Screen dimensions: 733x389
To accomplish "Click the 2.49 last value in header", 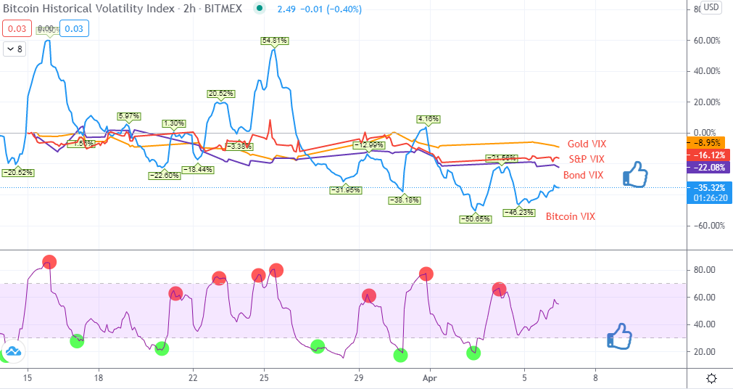I will pos(286,9).
